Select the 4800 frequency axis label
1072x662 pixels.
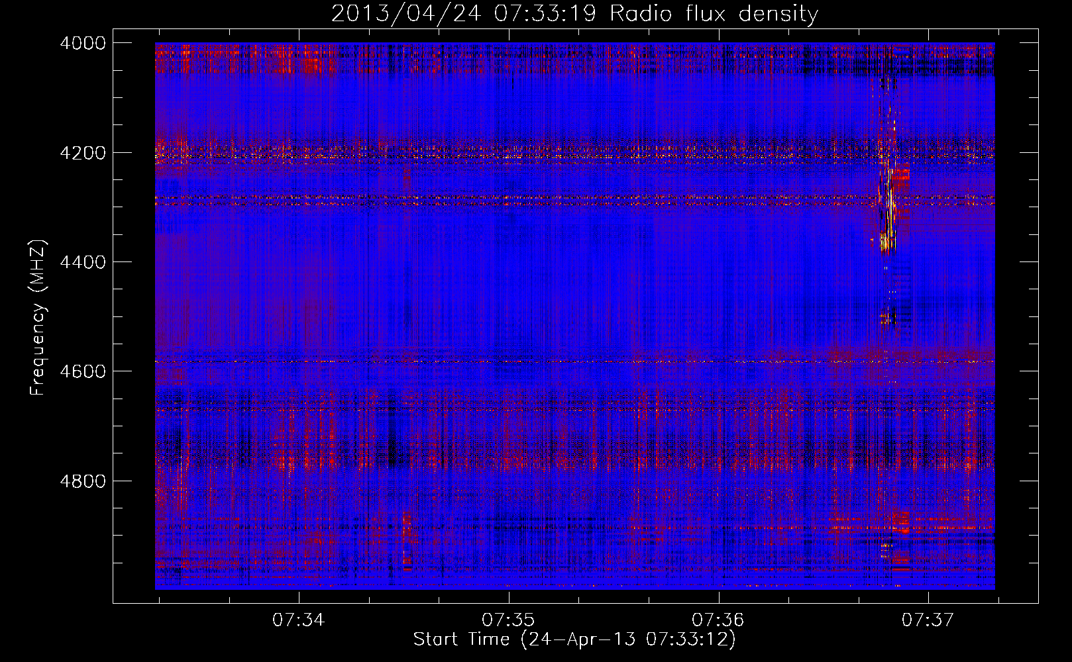click(83, 481)
